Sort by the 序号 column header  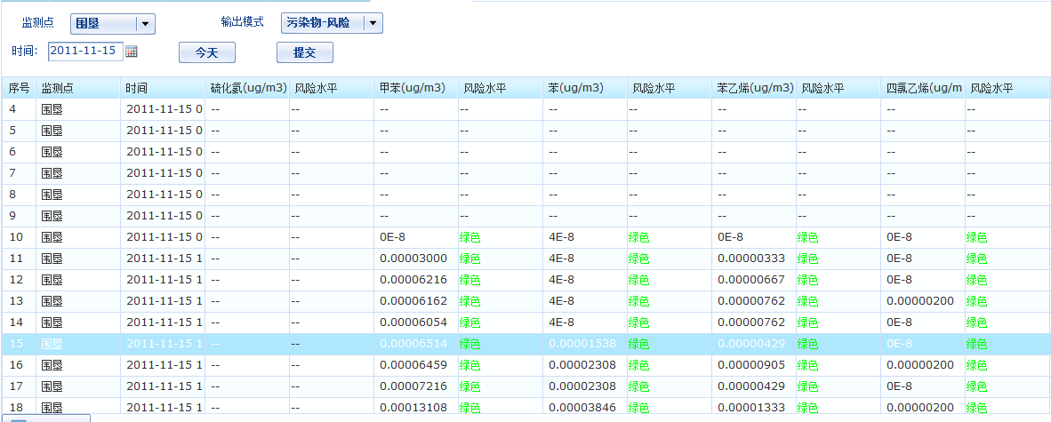[20, 88]
